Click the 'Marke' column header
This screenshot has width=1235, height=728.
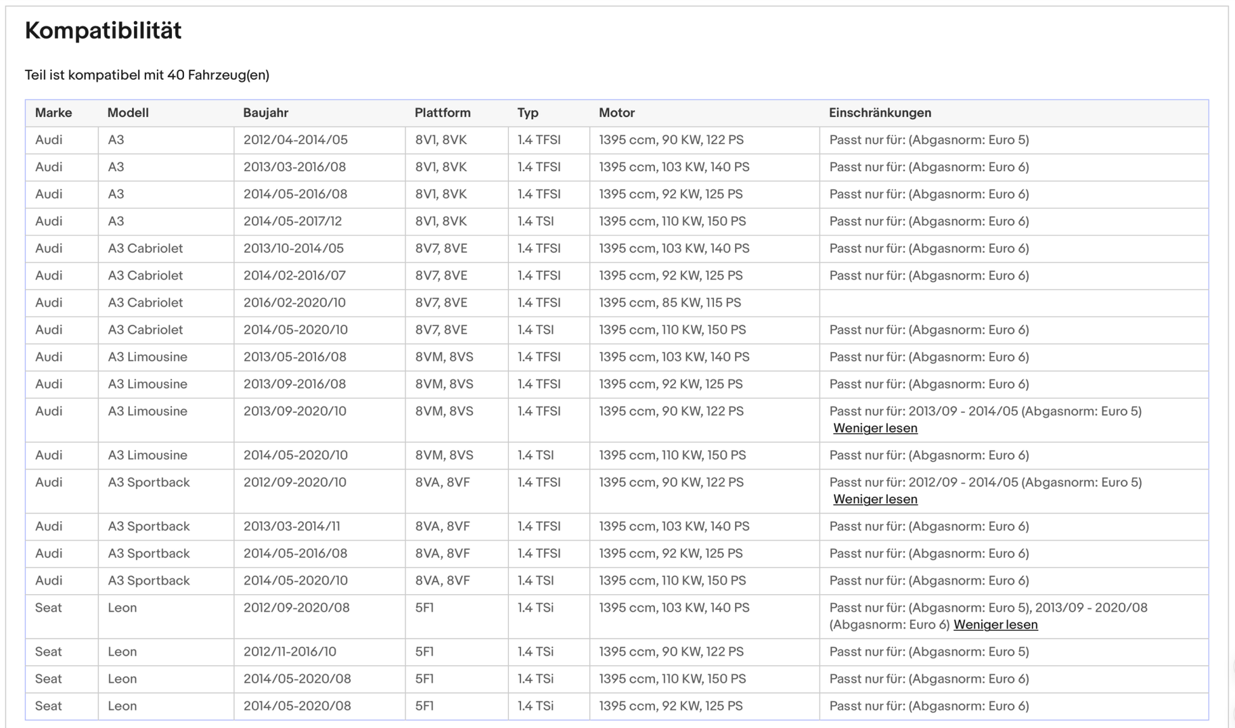pos(53,113)
